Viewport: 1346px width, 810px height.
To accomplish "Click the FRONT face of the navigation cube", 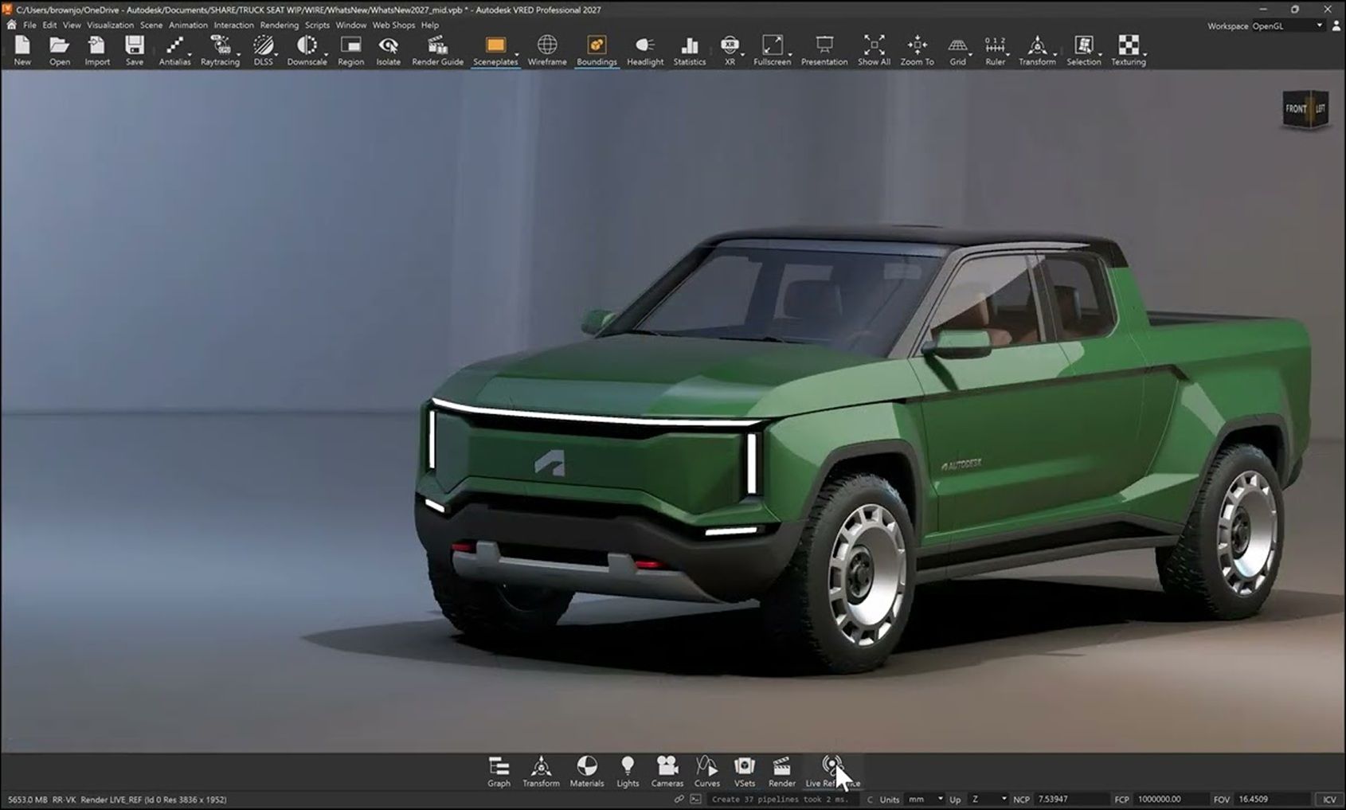I will pos(1296,109).
